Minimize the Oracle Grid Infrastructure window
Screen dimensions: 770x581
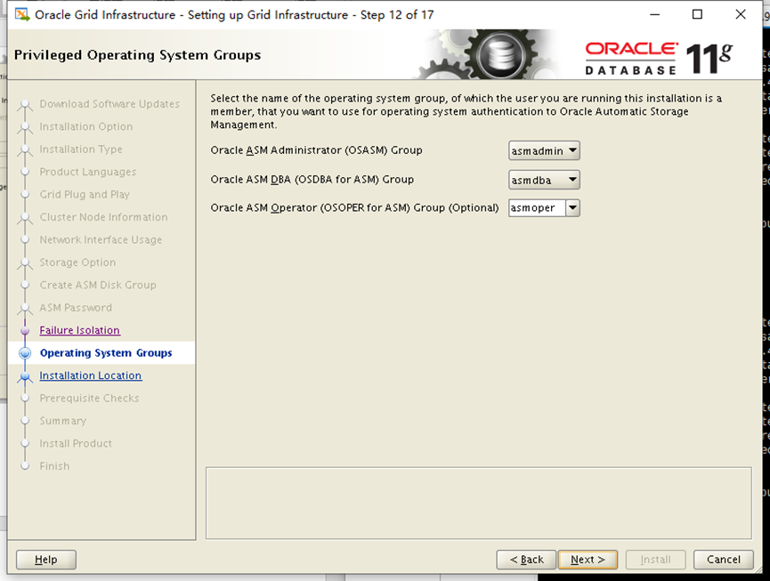click(655, 14)
